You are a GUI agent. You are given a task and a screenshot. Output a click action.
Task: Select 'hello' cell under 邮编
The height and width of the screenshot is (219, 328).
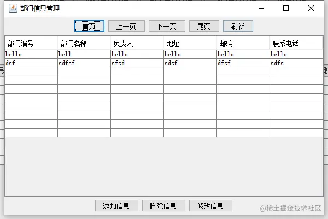coord(243,54)
